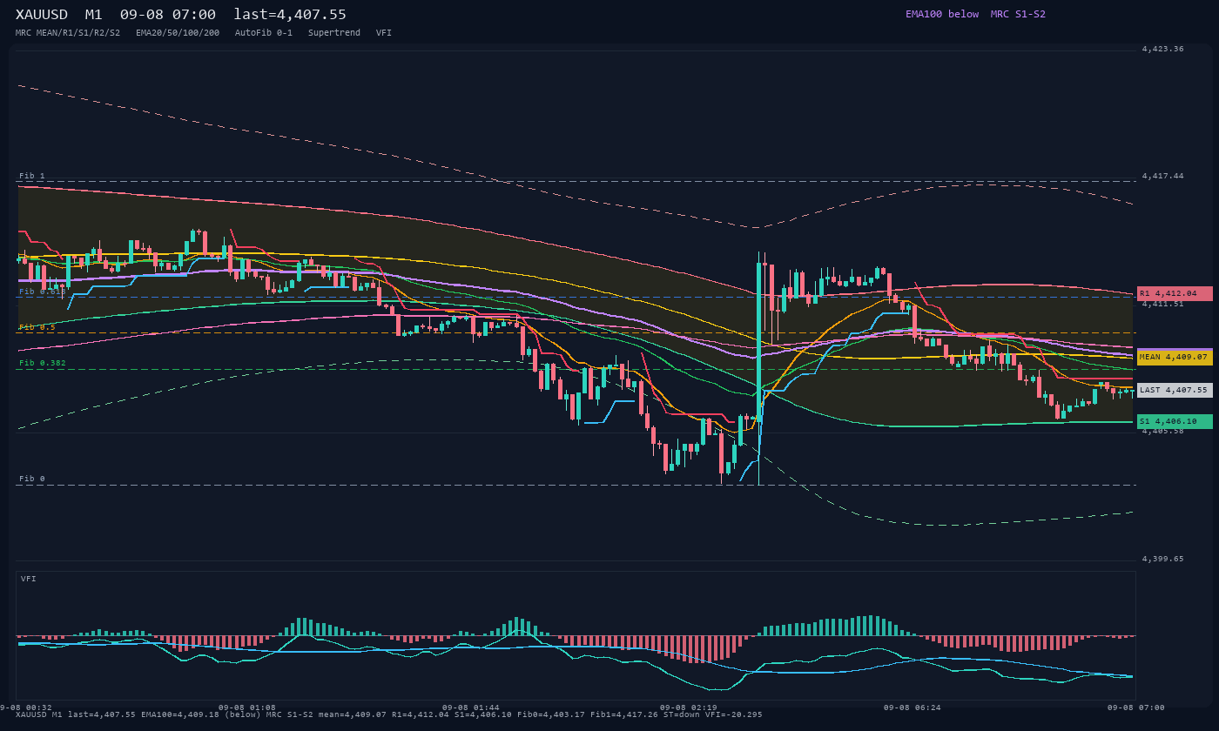The width and height of the screenshot is (1219, 731).
Task: Select the 09-08 06:24 time axis label
Action: click(912, 708)
